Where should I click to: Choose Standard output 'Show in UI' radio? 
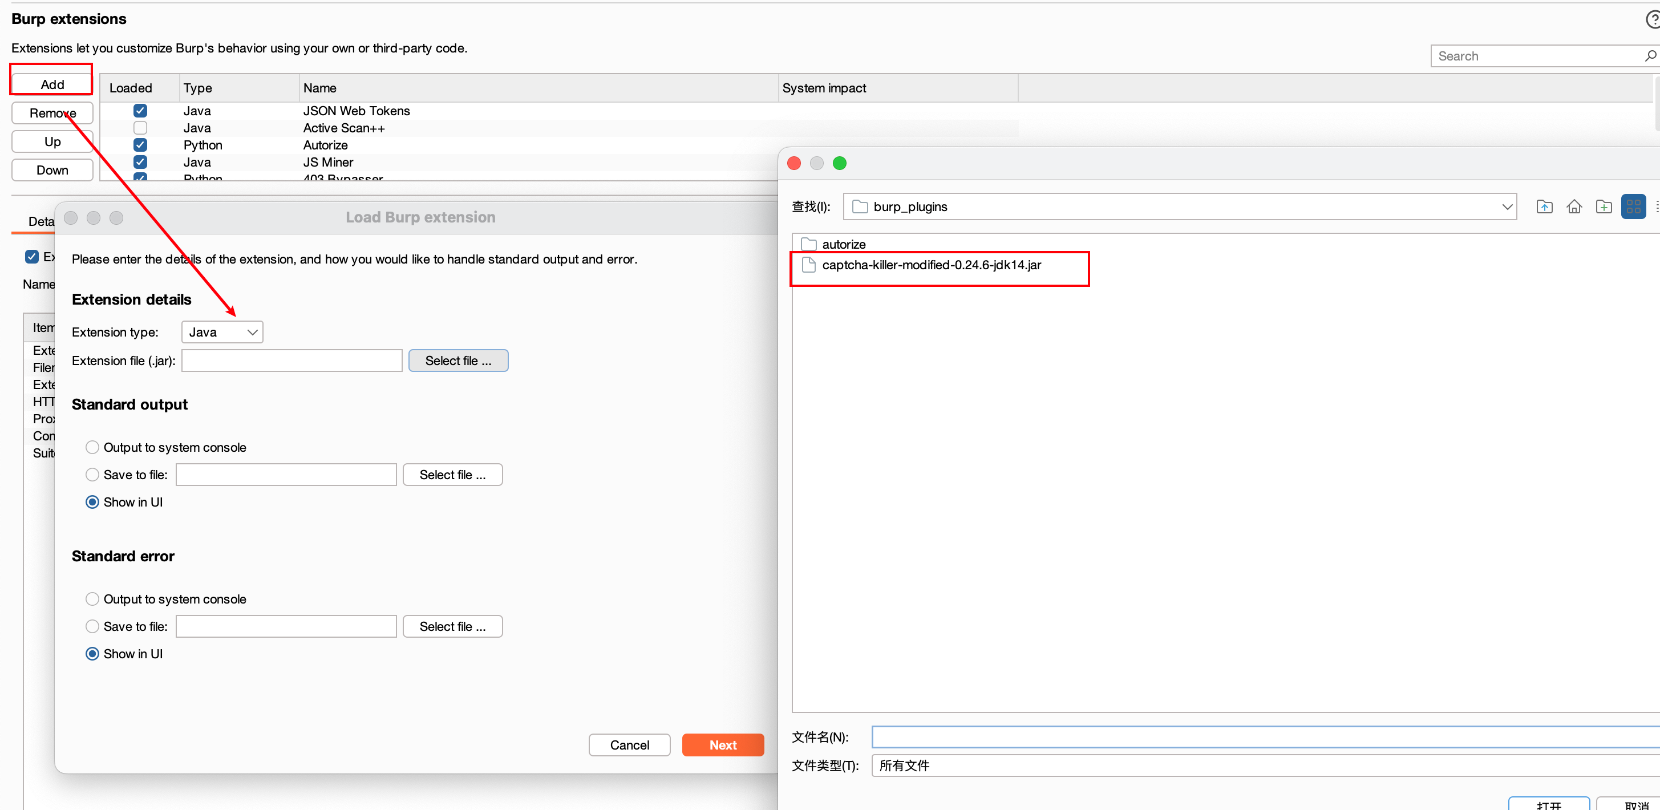tap(92, 502)
